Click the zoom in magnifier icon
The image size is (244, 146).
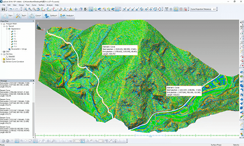click(30, 9)
